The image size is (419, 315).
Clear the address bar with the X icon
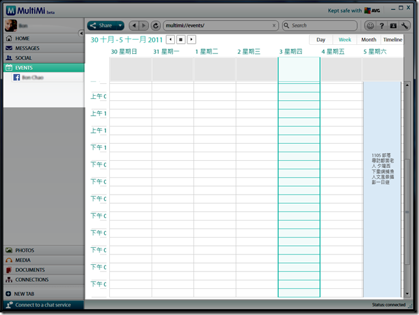coord(274,25)
